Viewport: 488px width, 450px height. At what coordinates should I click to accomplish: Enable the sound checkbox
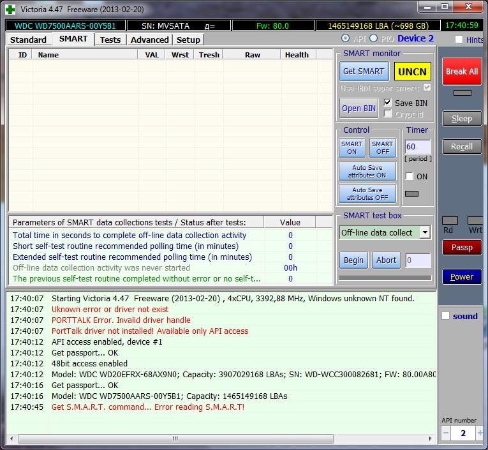tap(446, 316)
